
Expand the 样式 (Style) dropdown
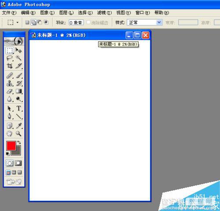[159, 23]
